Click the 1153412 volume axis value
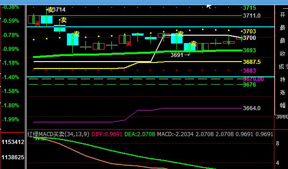 (x=13, y=142)
